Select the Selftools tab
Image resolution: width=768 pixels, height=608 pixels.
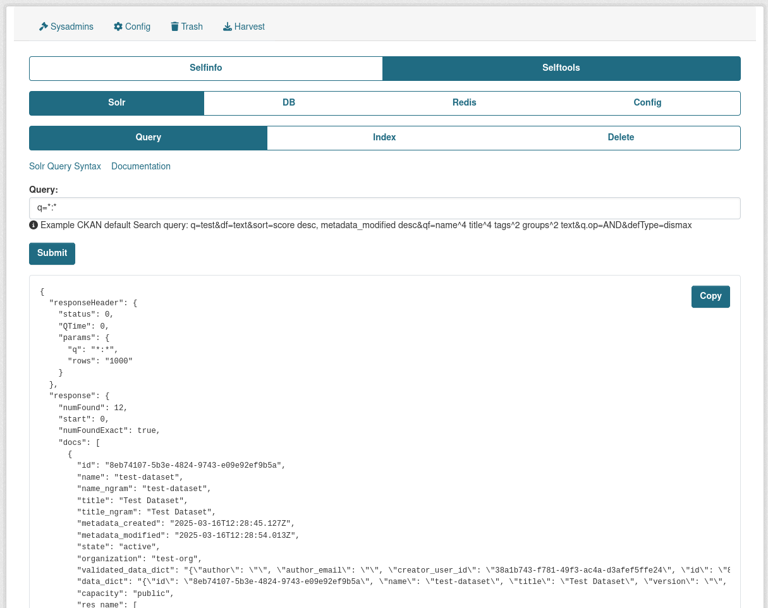[561, 68]
